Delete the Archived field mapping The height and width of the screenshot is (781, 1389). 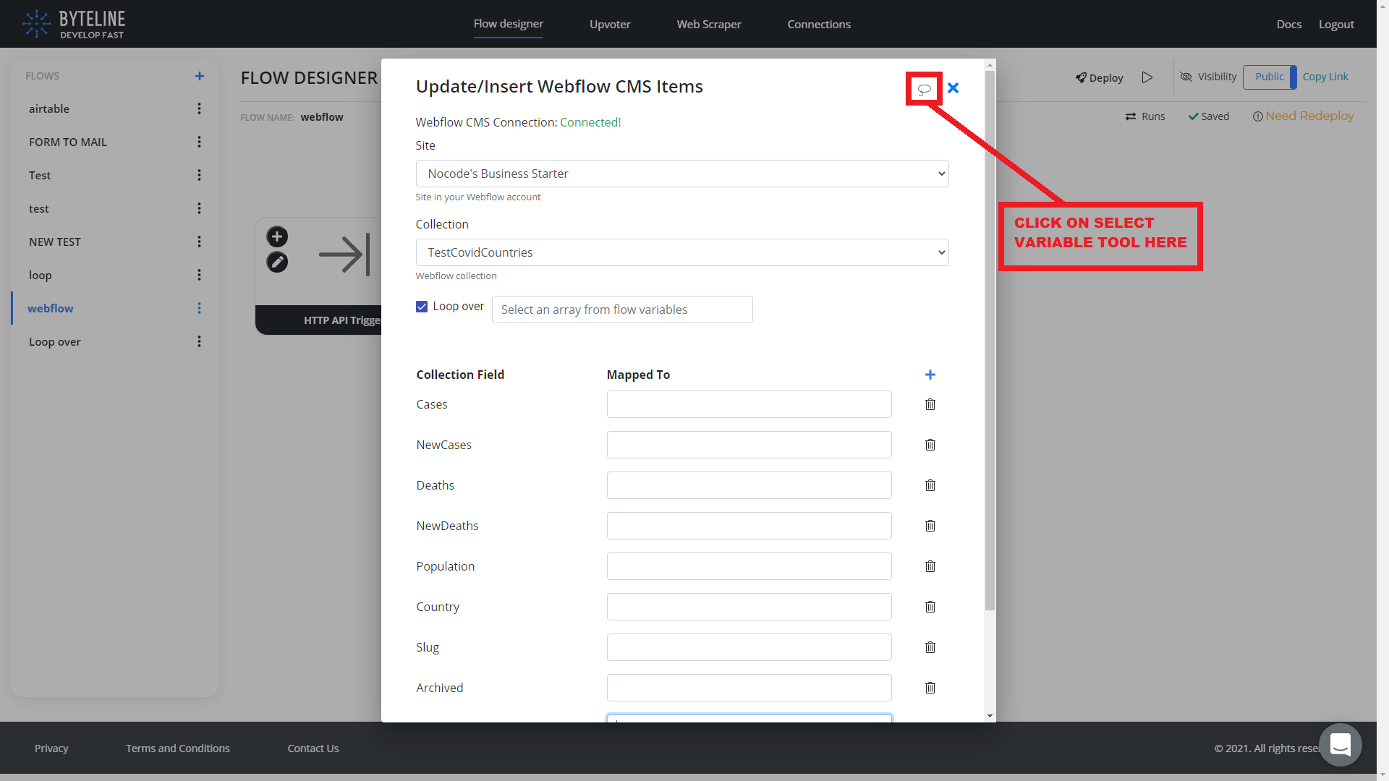point(930,688)
